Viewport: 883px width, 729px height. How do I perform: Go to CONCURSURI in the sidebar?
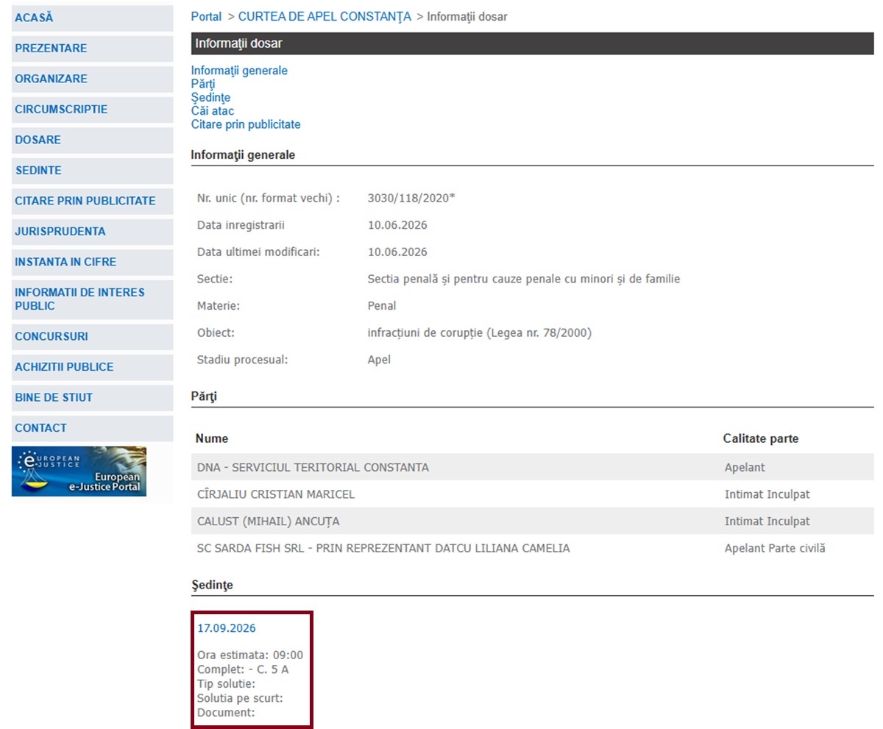(92, 337)
